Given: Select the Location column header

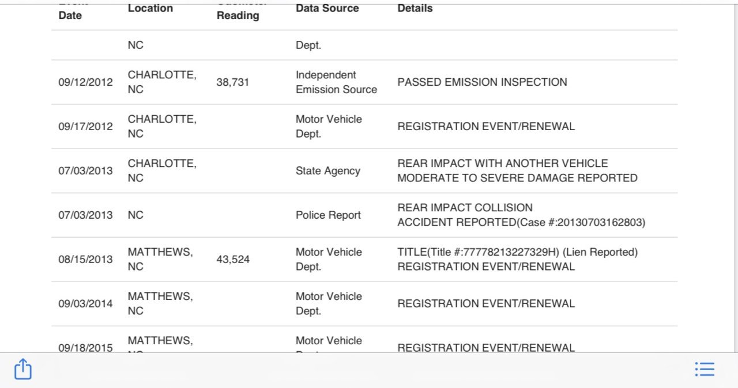Looking at the screenshot, I should coord(150,8).
